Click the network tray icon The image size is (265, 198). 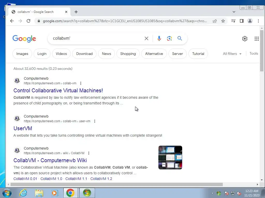click(x=233, y=193)
